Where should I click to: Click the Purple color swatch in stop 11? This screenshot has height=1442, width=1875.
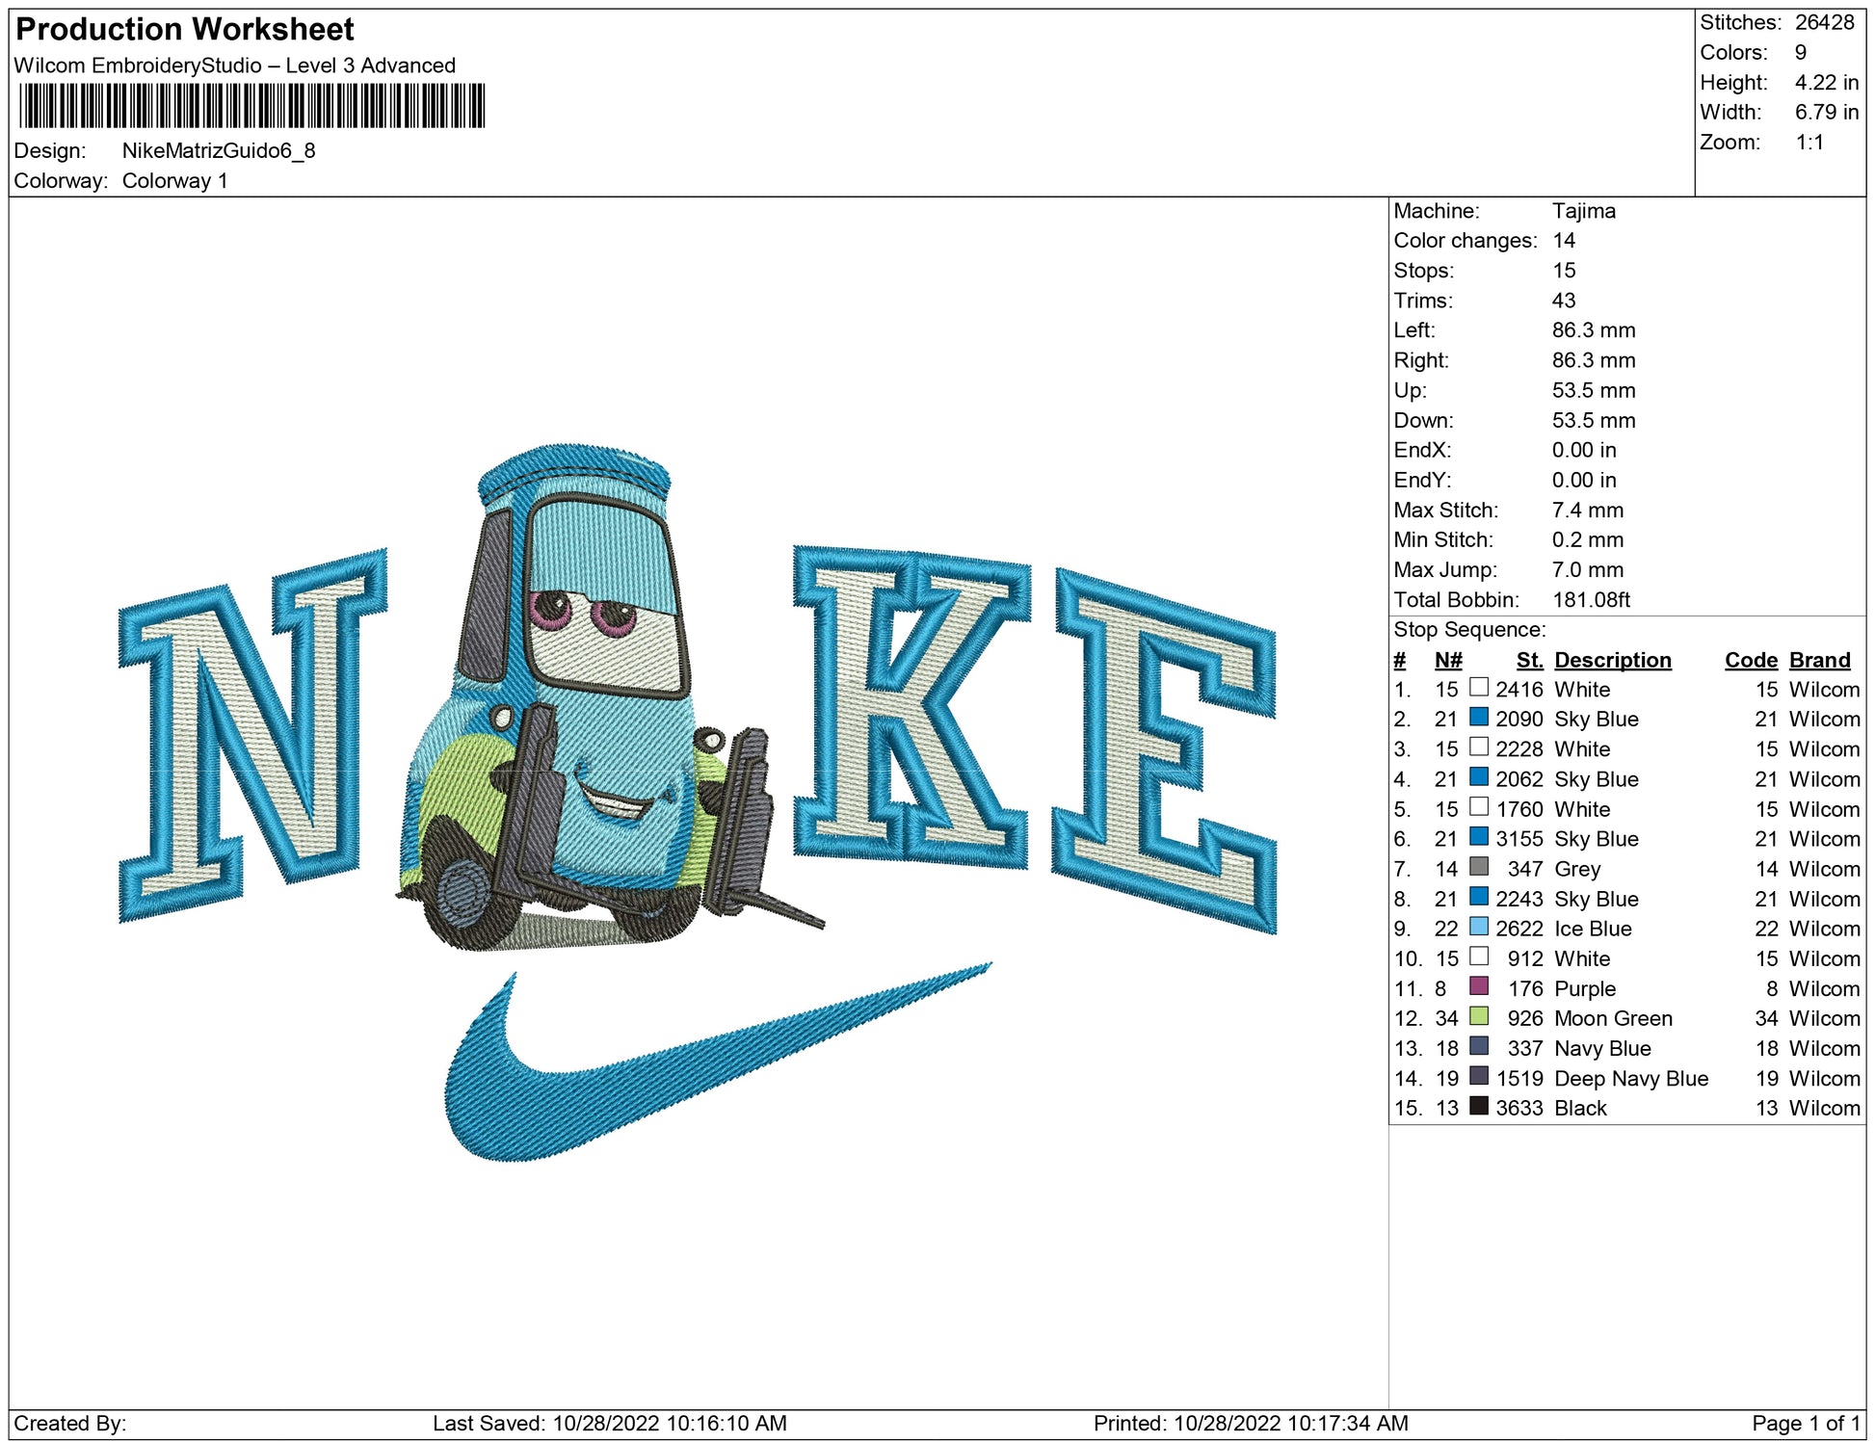coord(1478,986)
